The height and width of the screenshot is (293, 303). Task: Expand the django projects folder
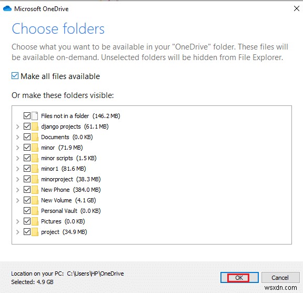pos(17,126)
